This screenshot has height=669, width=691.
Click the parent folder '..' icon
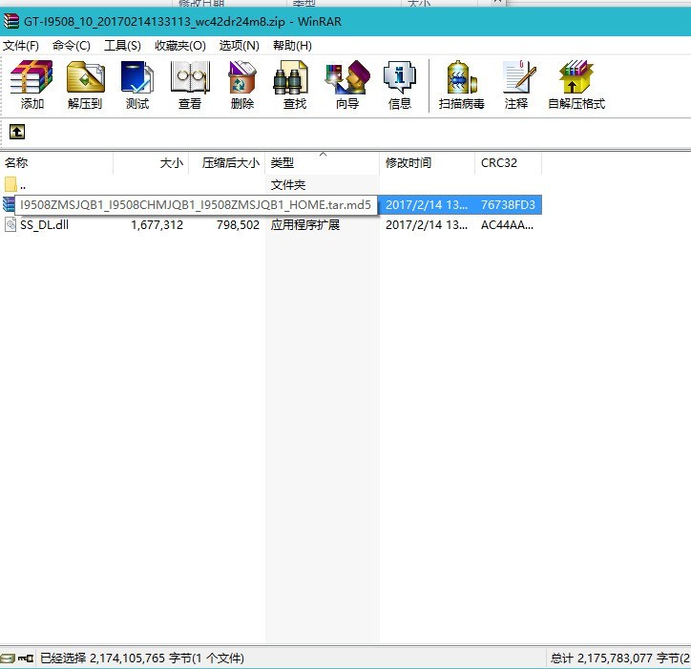pos(10,184)
